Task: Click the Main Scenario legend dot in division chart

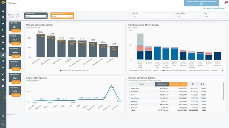Action: (x=60, y=71)
